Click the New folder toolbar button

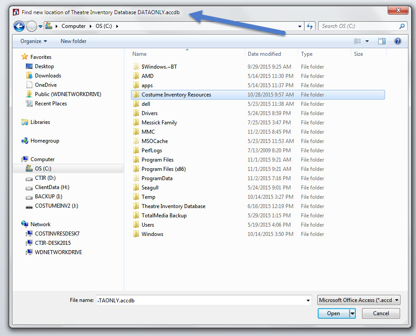[x=73, y=41]
